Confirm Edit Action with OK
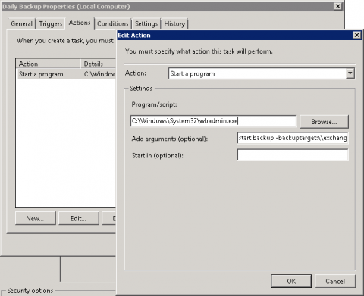Image resolution: width=364 pixels, height=296 pixels. (x=291, y=281)
